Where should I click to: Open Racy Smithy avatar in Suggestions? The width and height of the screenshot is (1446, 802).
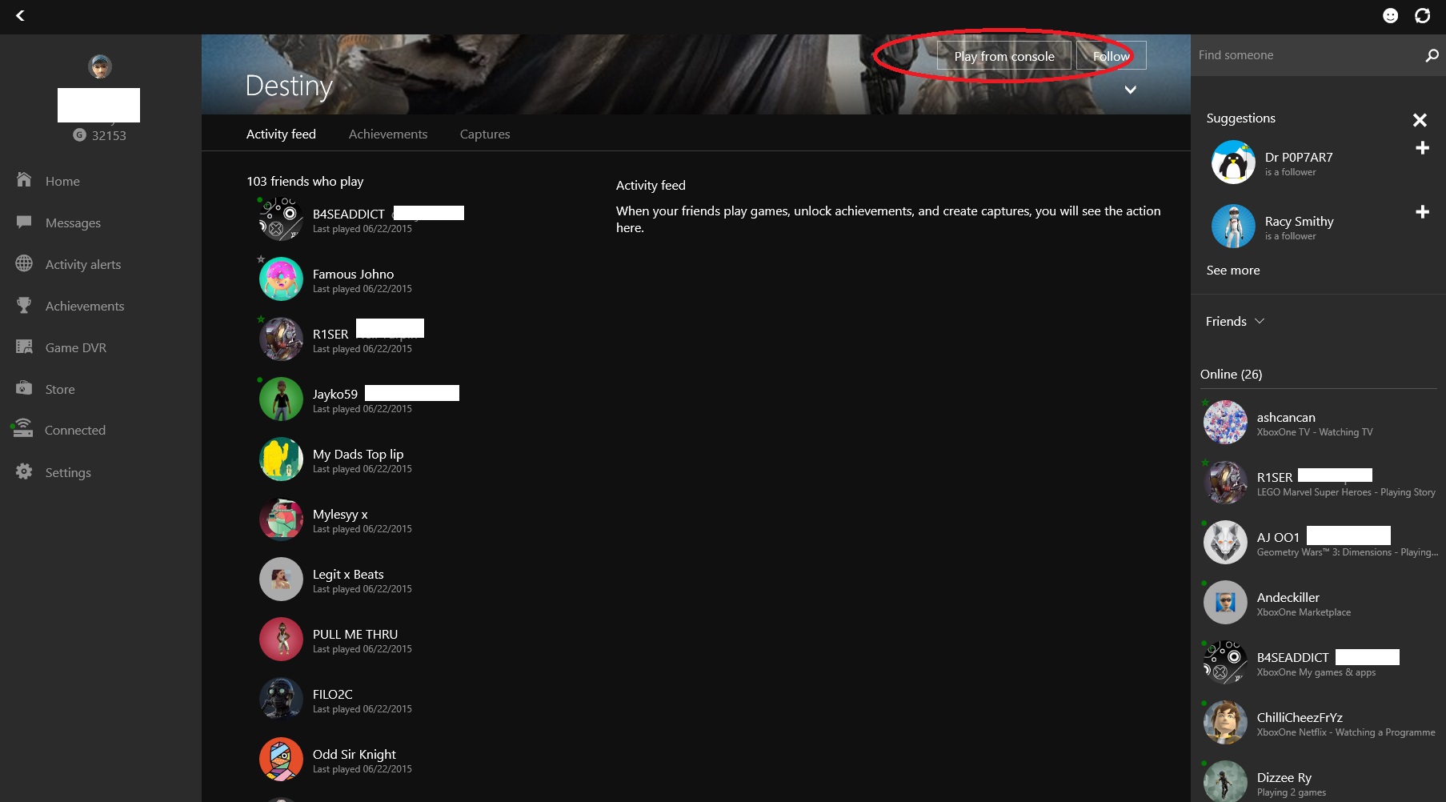(x=1233, y=227)
